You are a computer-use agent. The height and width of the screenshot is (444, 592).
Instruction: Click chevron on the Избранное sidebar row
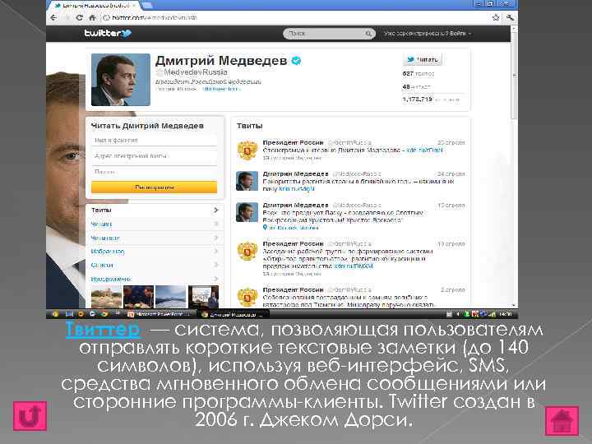click(x=216, y=252)
